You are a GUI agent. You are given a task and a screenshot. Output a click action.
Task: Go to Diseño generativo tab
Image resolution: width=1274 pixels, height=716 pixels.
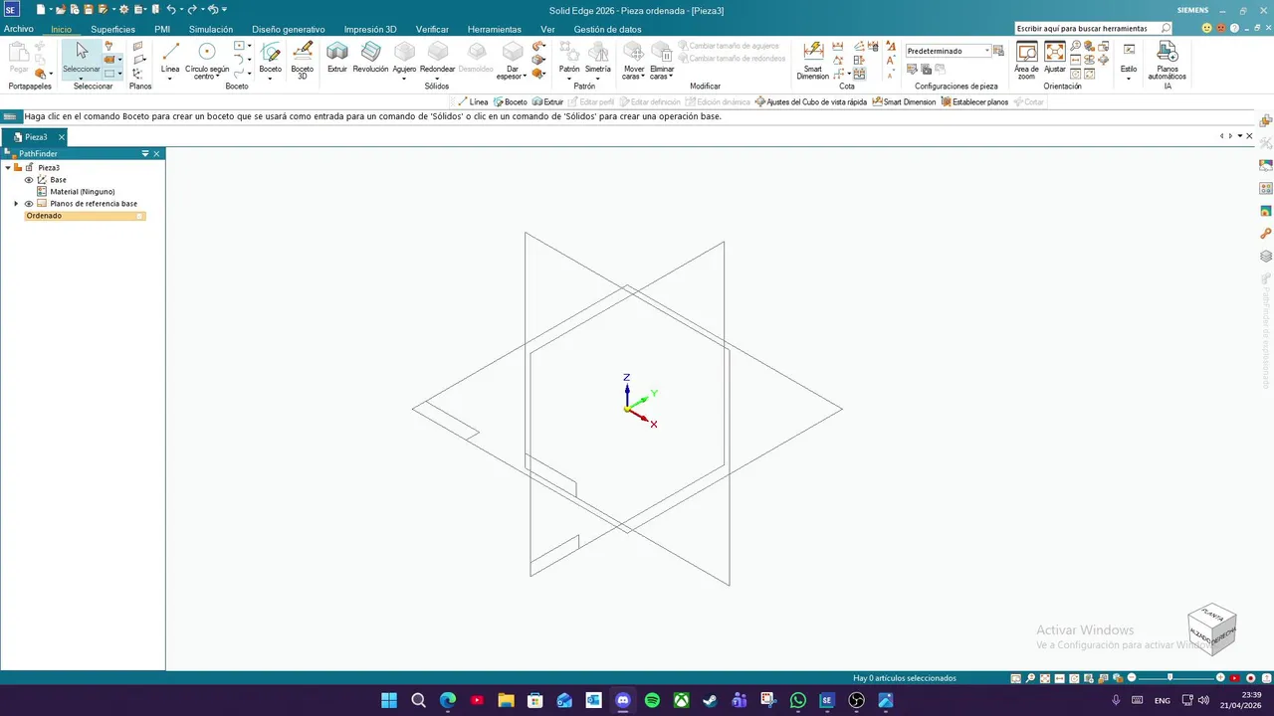click(x=289, y=29)
